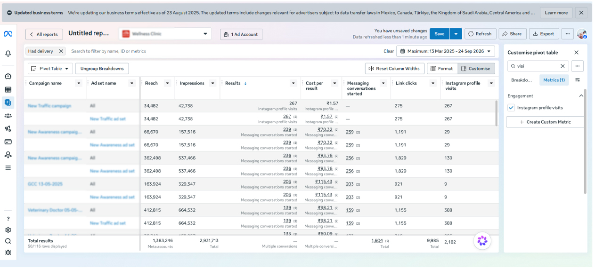Open the Meta logo home icon

8,34
